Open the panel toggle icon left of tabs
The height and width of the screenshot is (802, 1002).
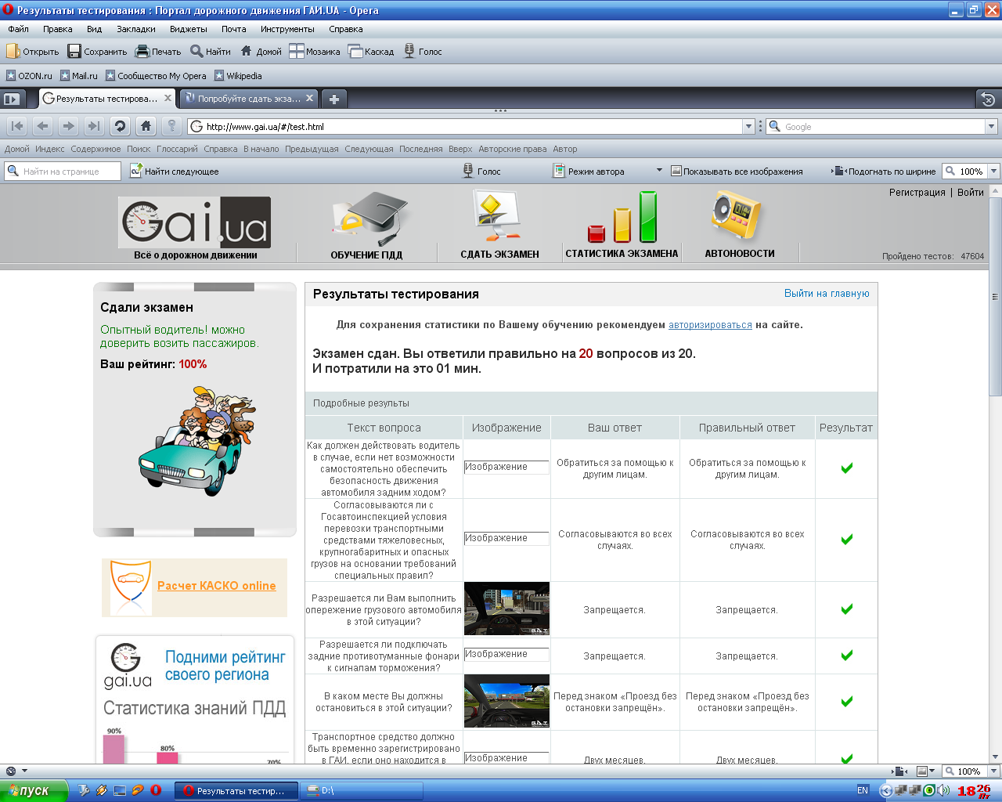12,99
